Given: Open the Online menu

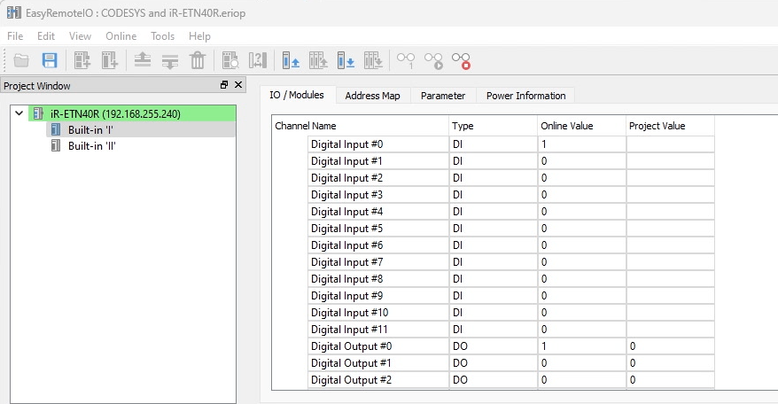Looking at the screenshot, I should pyautogui.click(x=121, y=36).
